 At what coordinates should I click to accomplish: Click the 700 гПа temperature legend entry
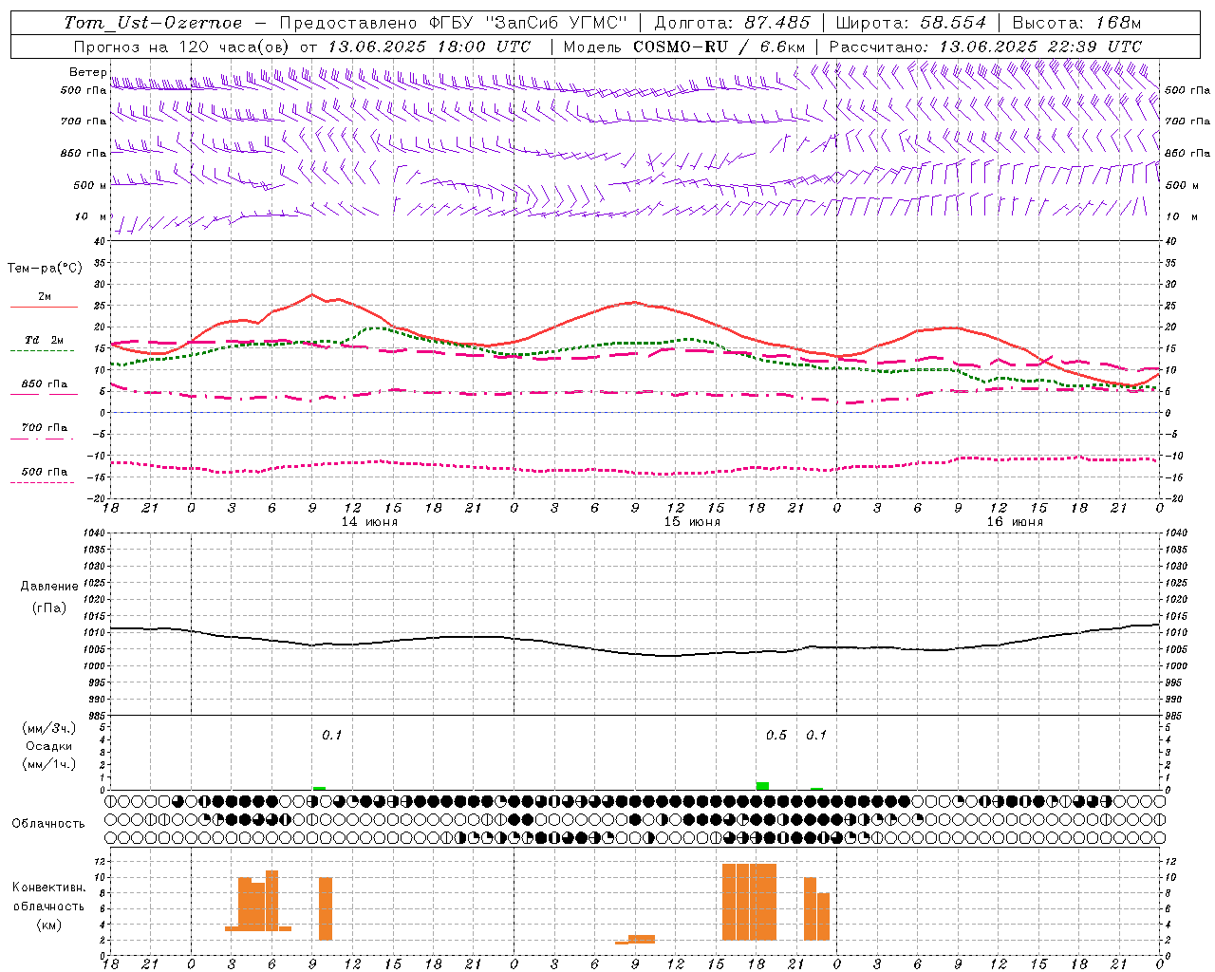click(45, 427)
